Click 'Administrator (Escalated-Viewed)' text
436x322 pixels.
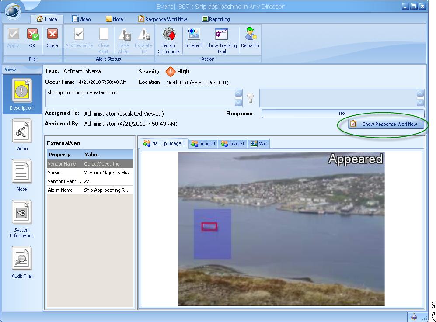click(124, 114)
